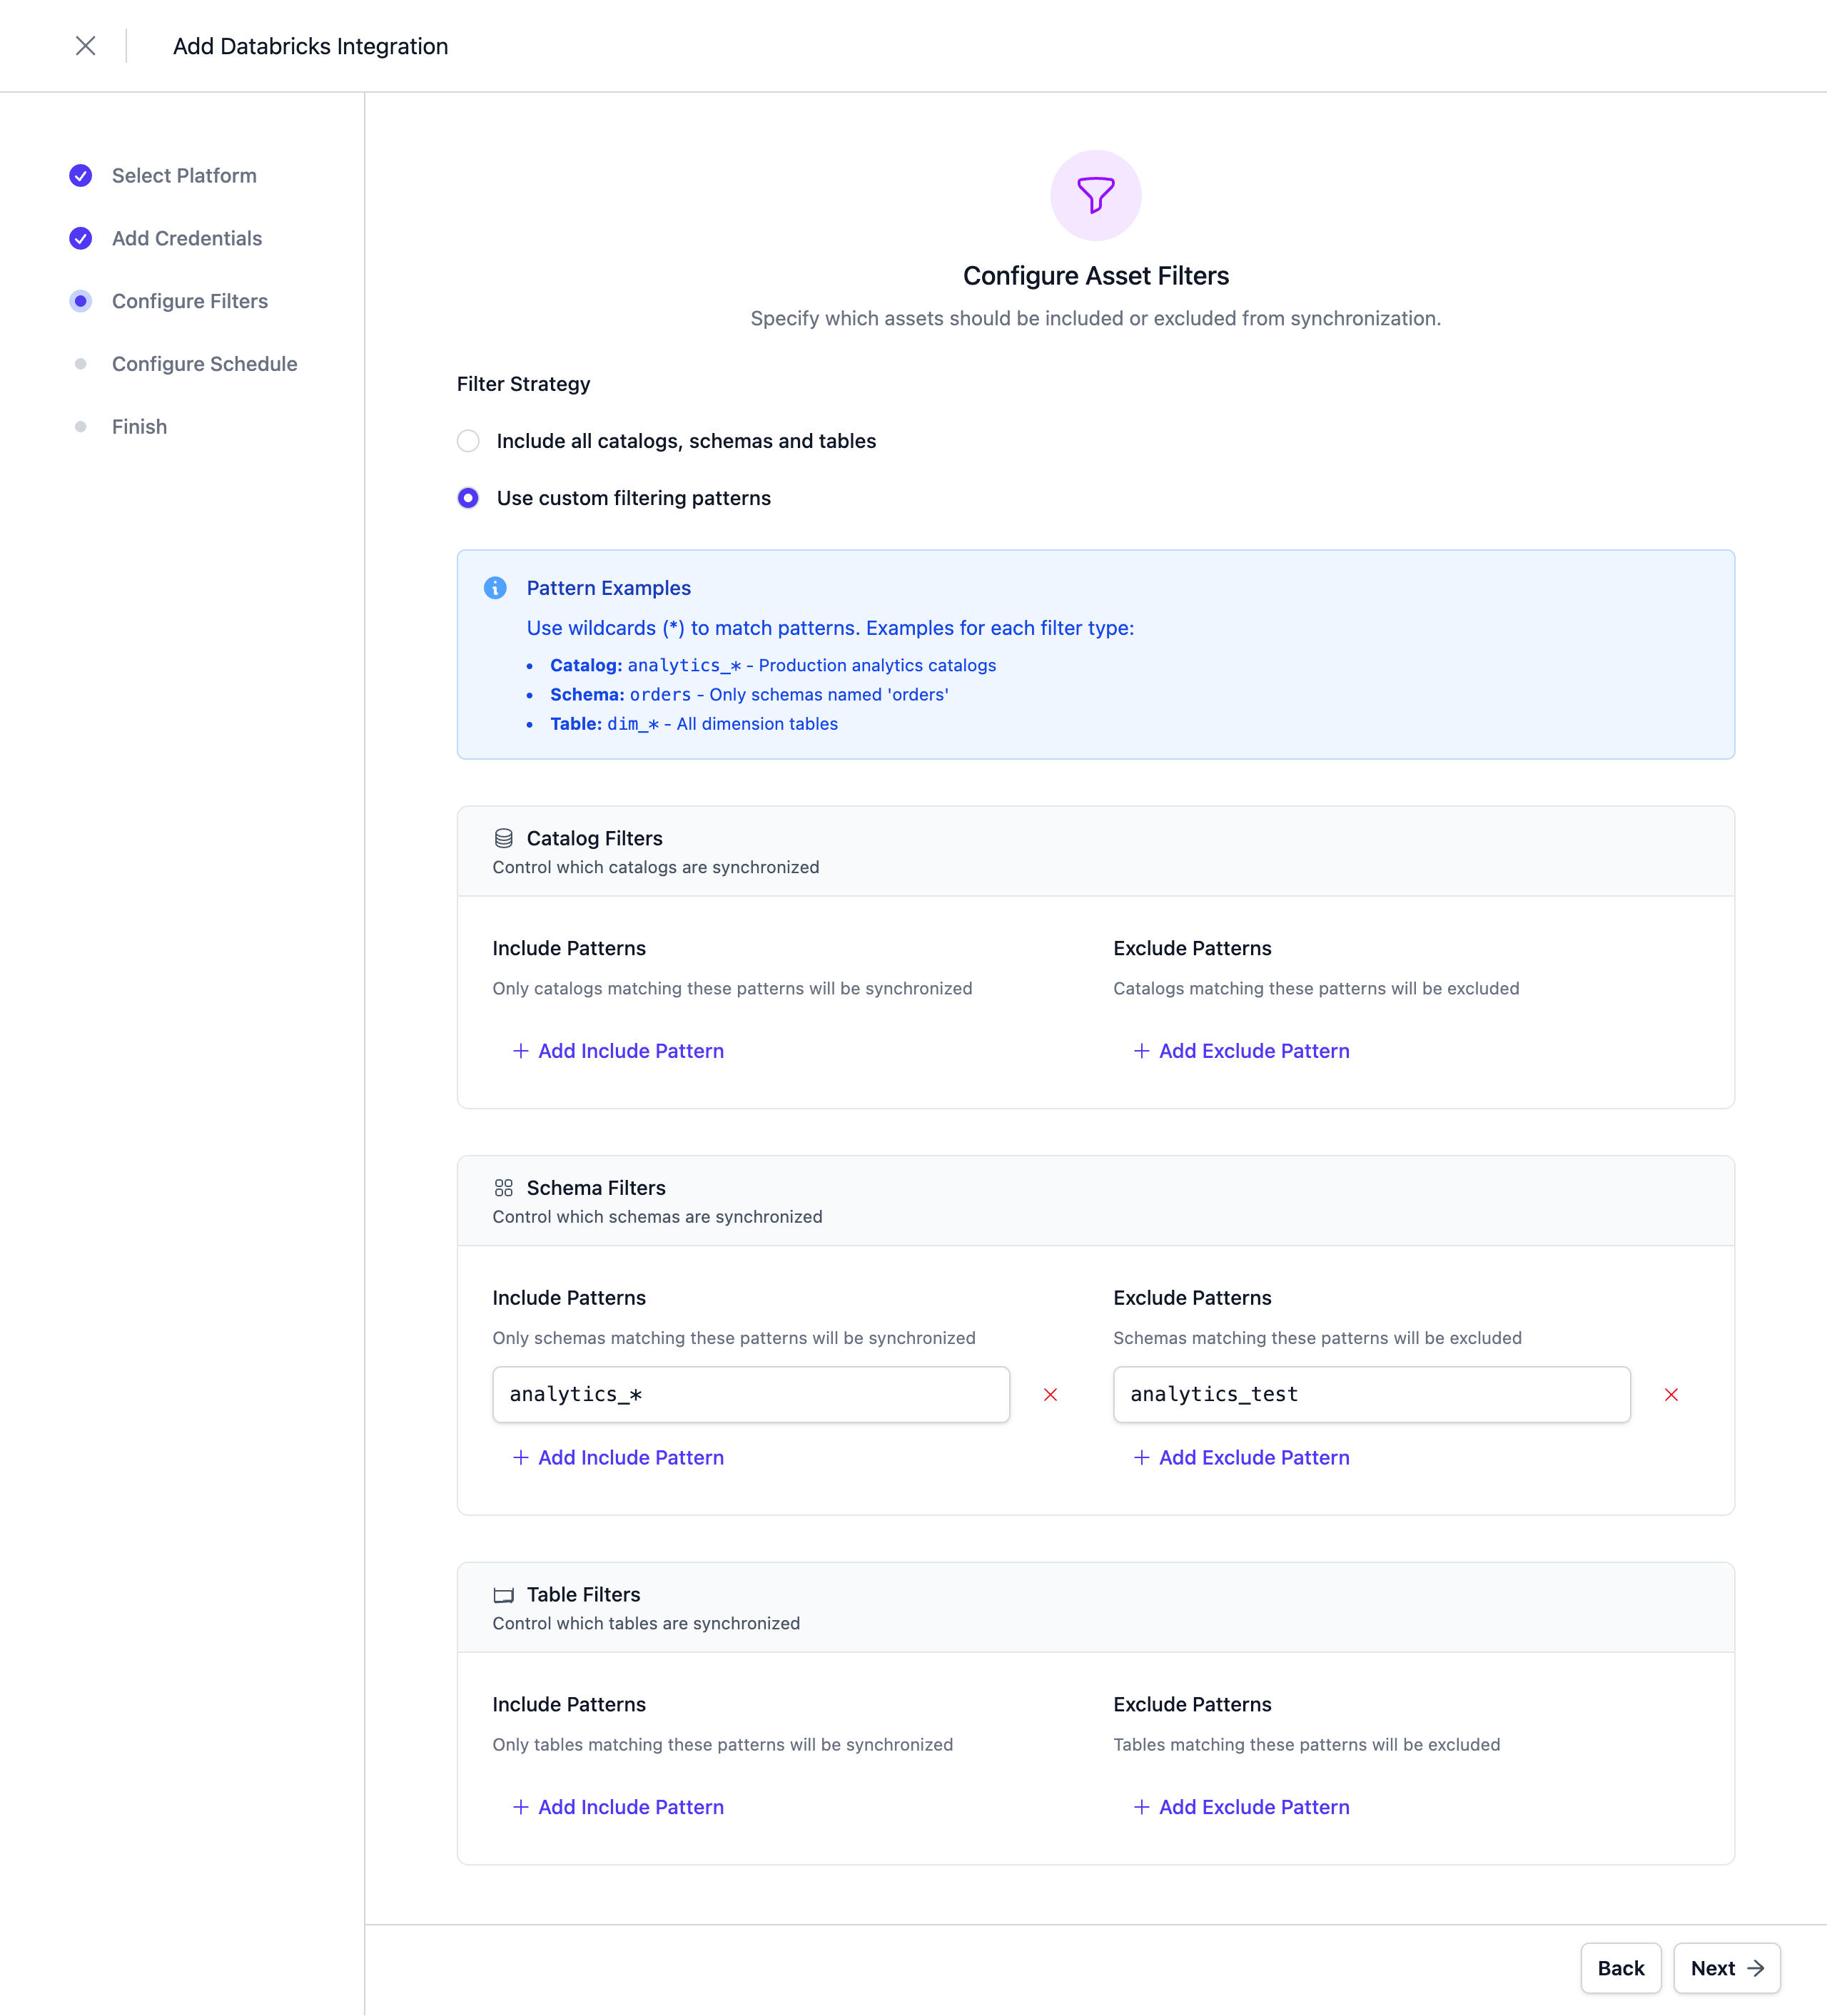This screenshot has width=1827, height=2016.
Task: Close the Add Databricks Integration dialog
Action: click(x=86, y=46)
